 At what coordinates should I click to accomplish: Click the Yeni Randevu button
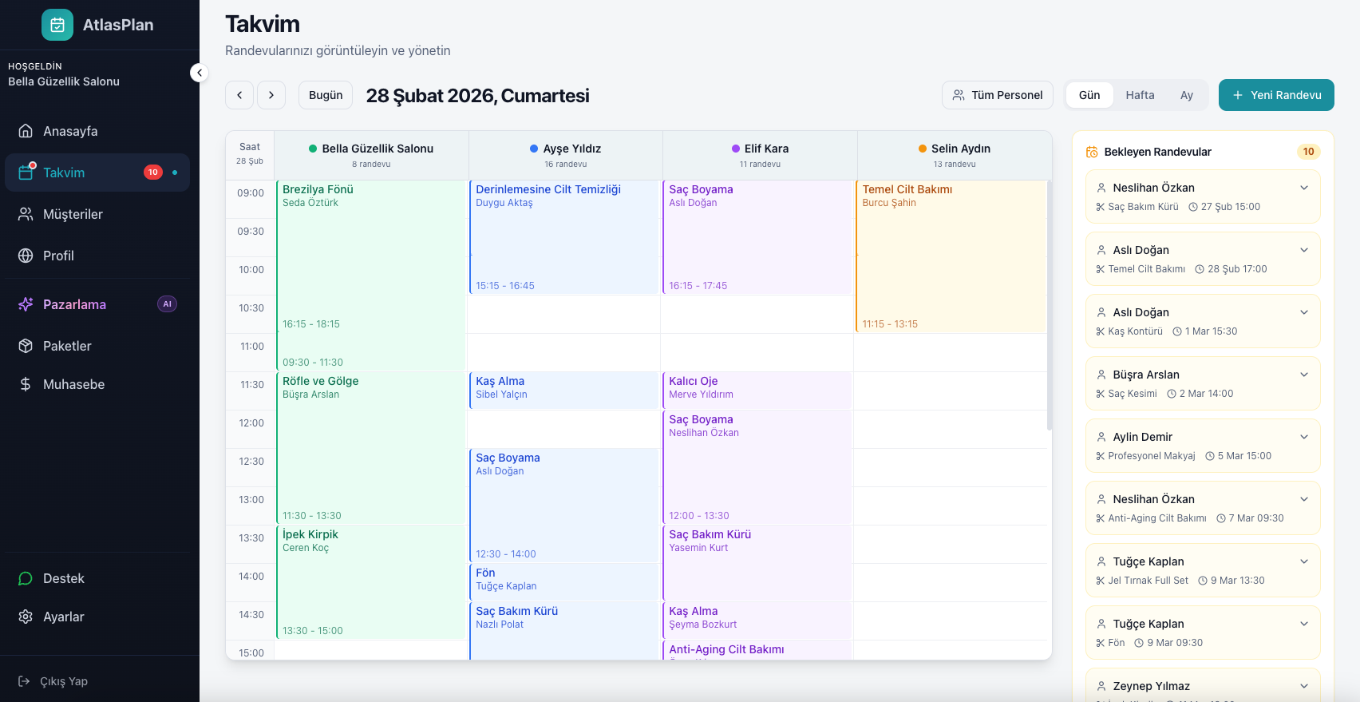tap(1275, 95)
